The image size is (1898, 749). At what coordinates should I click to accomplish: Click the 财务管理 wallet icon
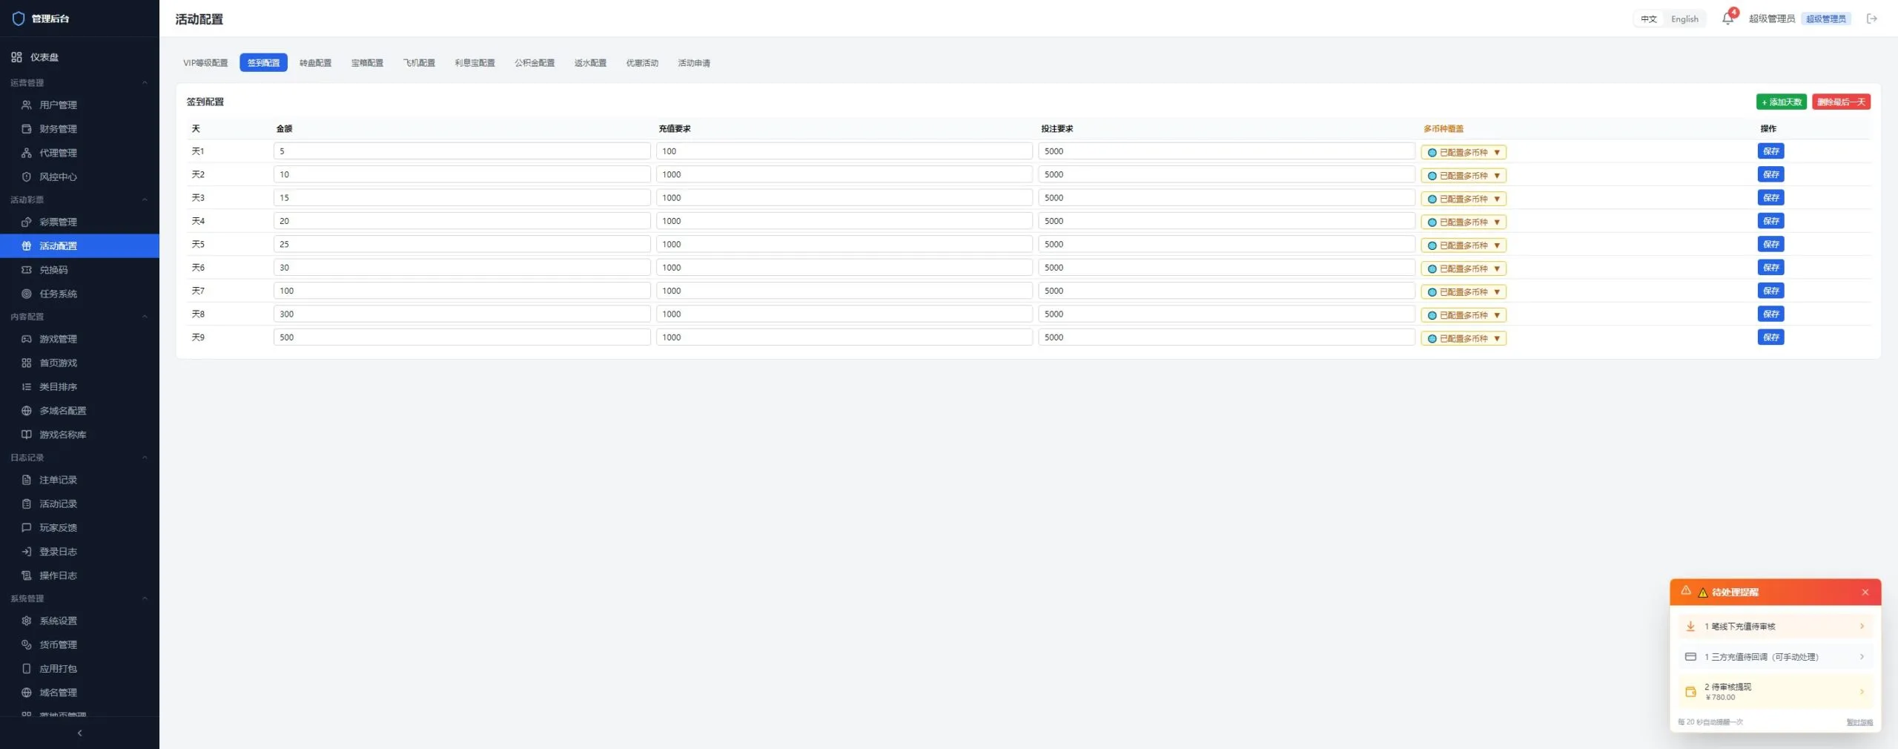(27, 129)
